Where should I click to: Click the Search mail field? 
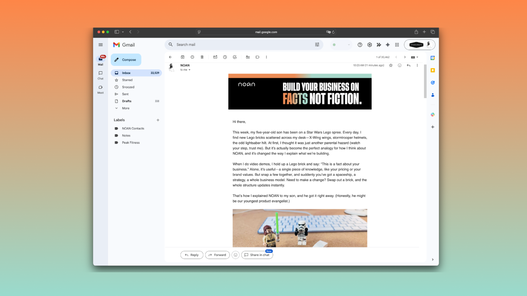click(x=244, y=45)
